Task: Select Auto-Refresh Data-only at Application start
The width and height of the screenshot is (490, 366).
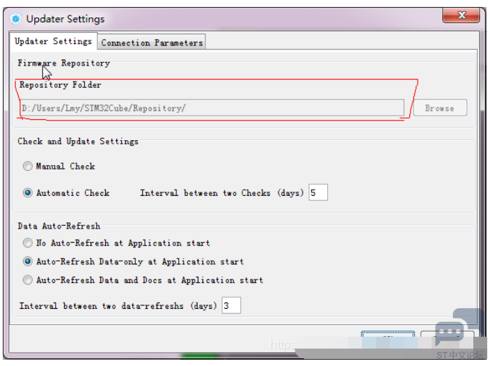Action: click(x=28, y=261)
